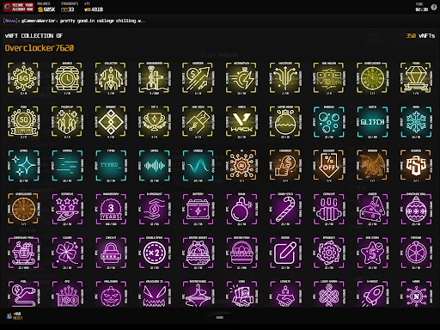The height and width of the screenshot is (330, 440).
Task: Open the rocket boost vNFT
Action: coord(372,295)
